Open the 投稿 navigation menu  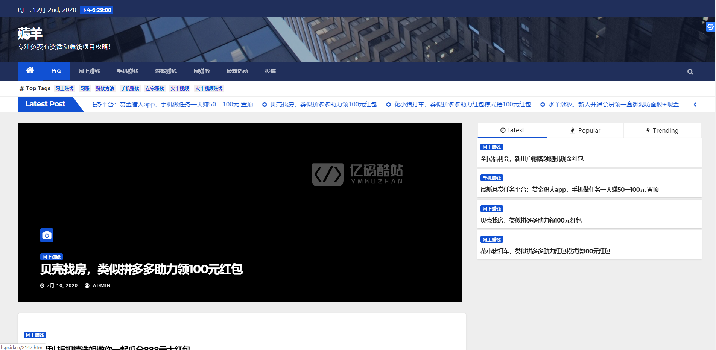[x=270, y=71]
